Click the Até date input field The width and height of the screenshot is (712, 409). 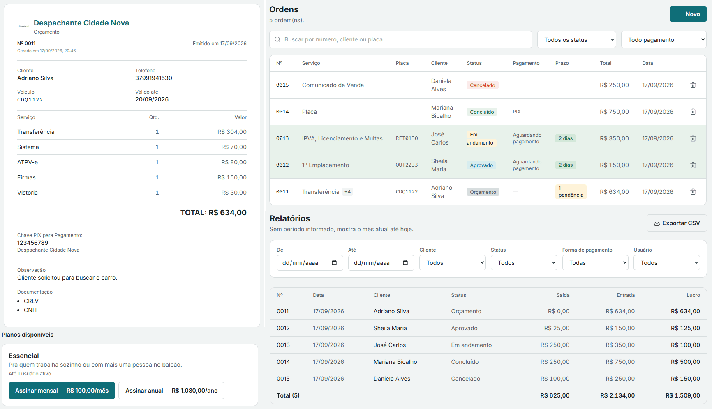(x=381, y=263)
